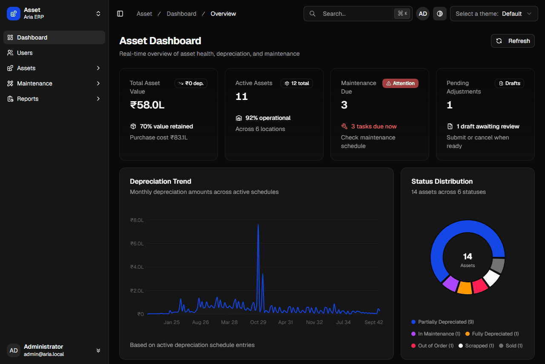Click the AD avatar in top bar
This screenshot has width=545, height=364.
[423, 14]
